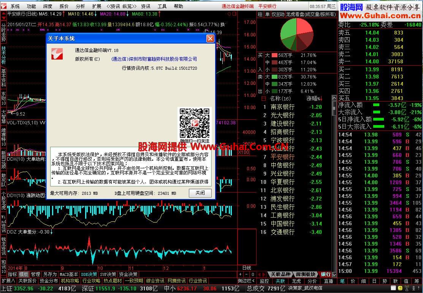Screen dimensions: 423x293
Task: Open the 龙虎看盘(成交量/按所有) selector
Action: coord(311,14)
